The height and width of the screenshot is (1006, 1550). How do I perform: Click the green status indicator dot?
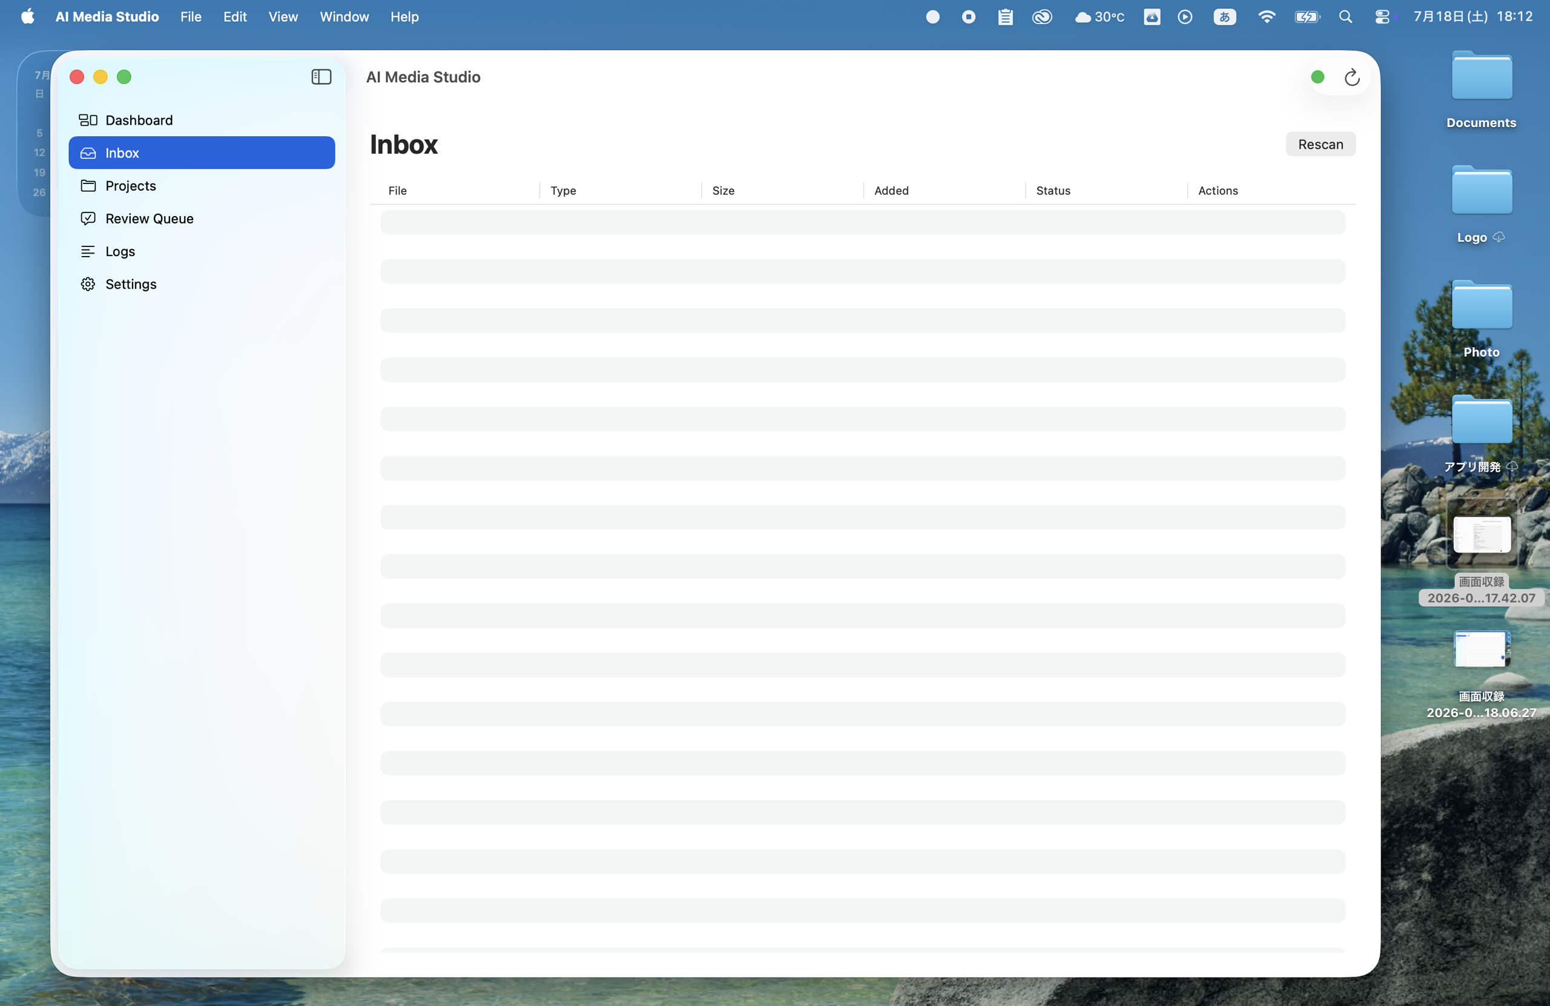[1317, 77]
